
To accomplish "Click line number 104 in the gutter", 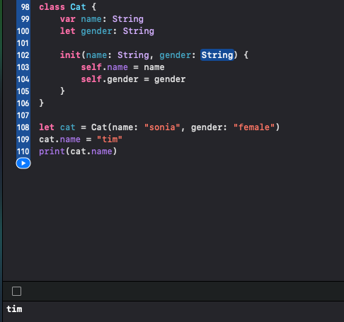I will click(x=23, y=79).
